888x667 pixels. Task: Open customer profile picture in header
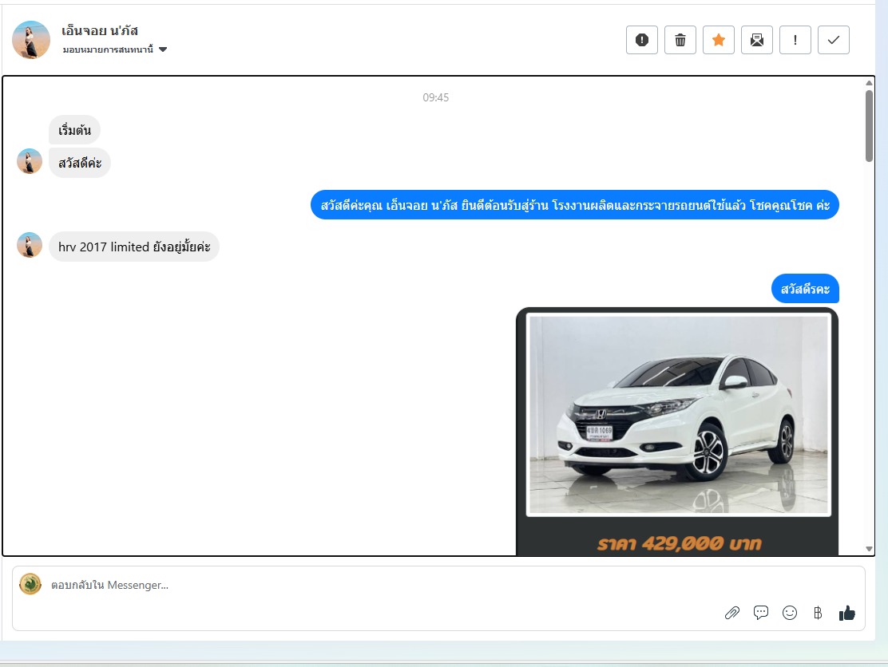(x=31, y=40)
